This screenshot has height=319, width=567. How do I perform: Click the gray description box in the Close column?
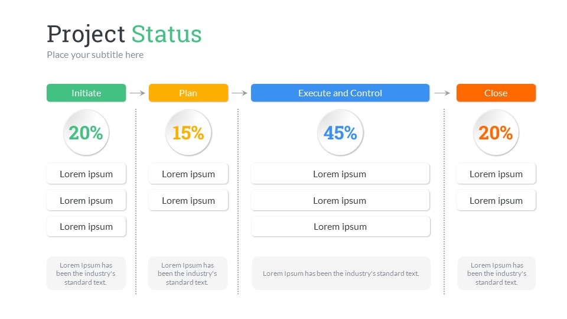[497, 273]
